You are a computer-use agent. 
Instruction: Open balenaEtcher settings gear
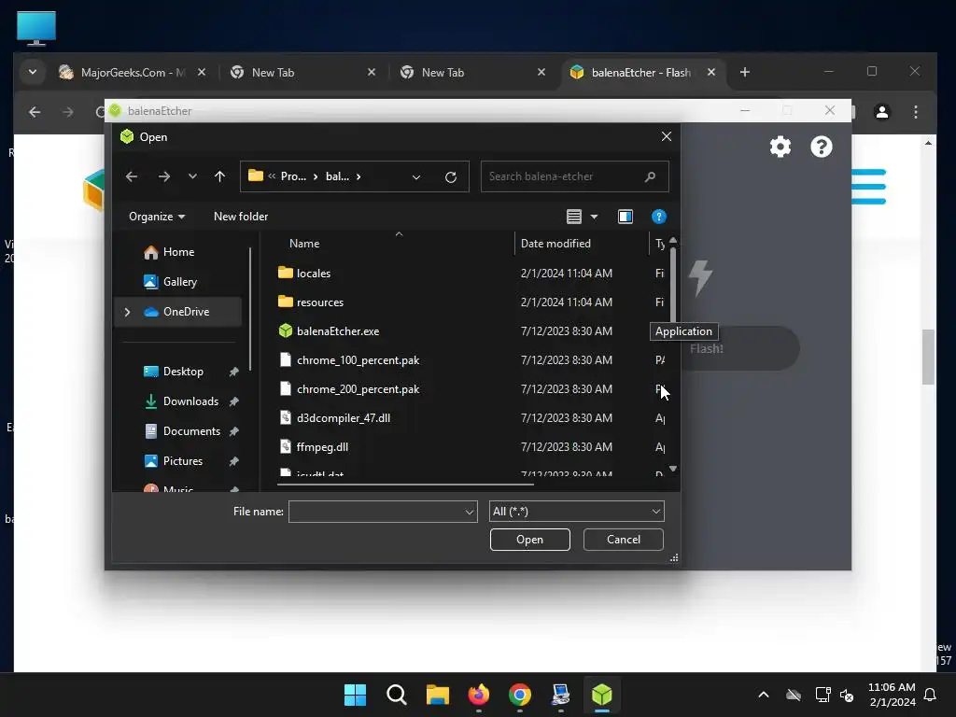(780, 147)
